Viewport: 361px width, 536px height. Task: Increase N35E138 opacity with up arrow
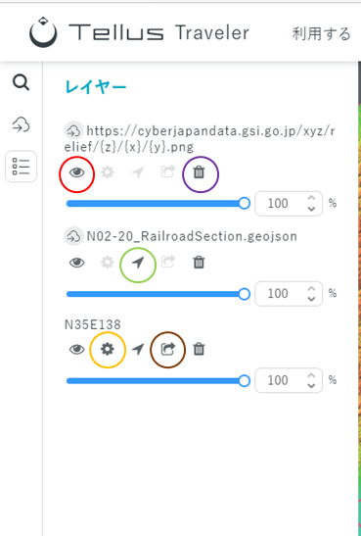311,375
